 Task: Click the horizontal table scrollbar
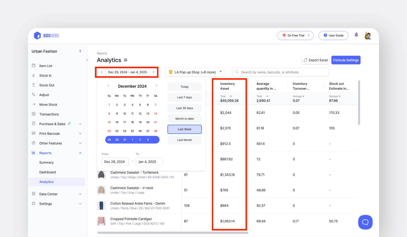173,233
